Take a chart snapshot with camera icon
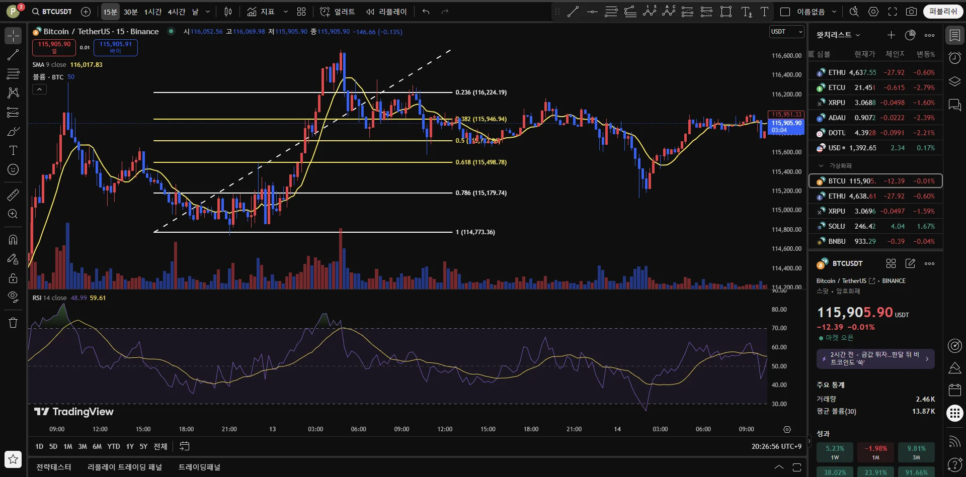This screenshot has width=966, height=477. [911, 12]
